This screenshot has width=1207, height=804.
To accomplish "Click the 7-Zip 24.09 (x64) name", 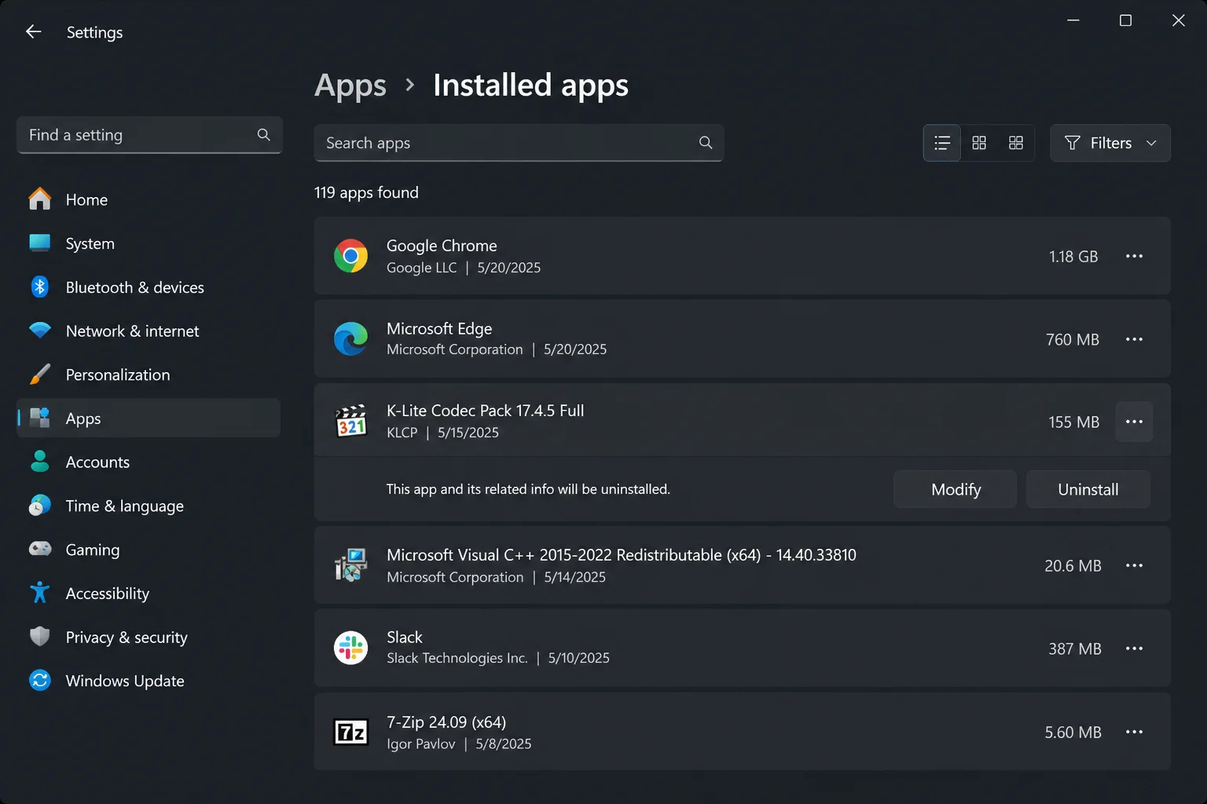I will [446, 722].
